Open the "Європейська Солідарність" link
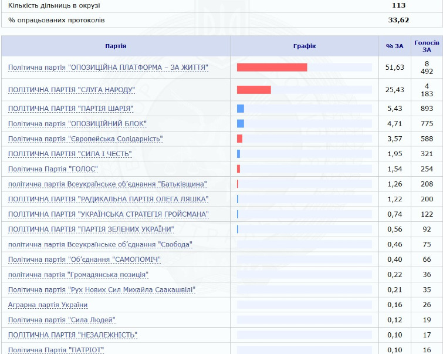 coord(86,139)
